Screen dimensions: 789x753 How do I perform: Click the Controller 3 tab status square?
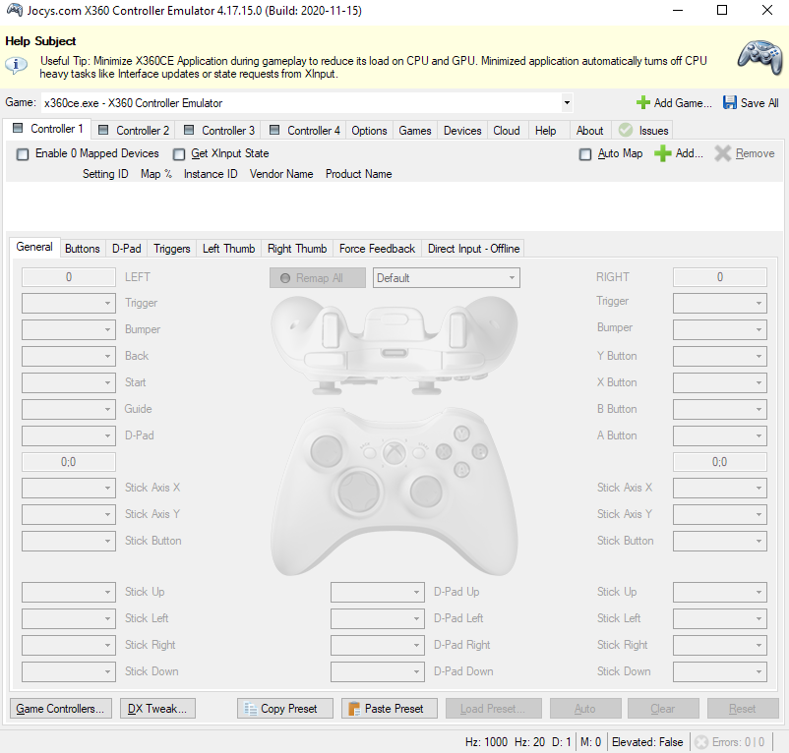pos(189,130)
